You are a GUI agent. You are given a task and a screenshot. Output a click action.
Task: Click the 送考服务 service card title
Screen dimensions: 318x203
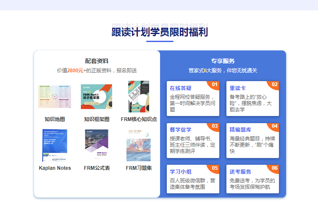[x=240, y=172]
